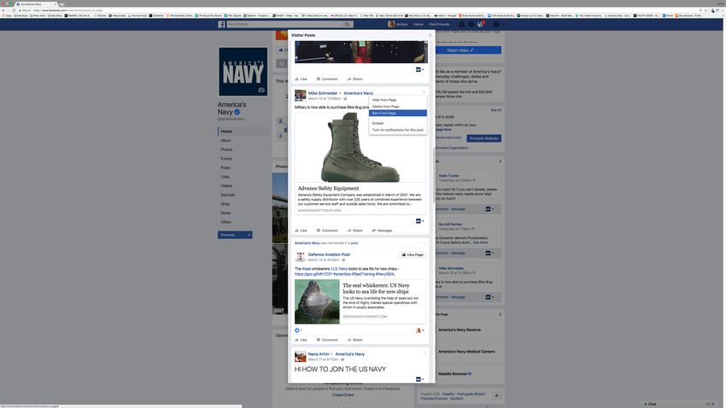726x408 pixels.
Task: Comment on the top photo post
Action: pos(327,79)
